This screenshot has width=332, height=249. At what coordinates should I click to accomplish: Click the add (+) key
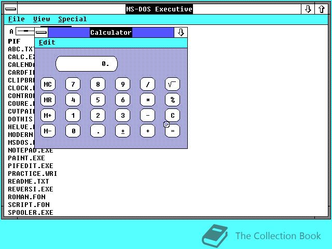click(147, 131)
